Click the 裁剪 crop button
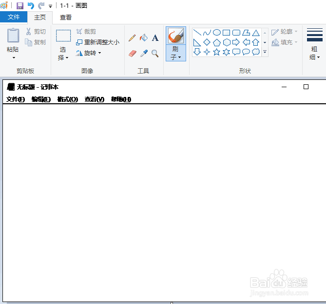 coord(86,32)
